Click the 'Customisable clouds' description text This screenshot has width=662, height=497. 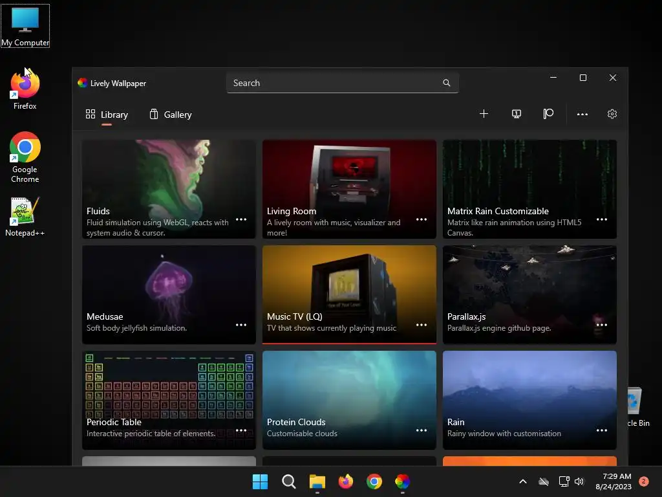302,434
